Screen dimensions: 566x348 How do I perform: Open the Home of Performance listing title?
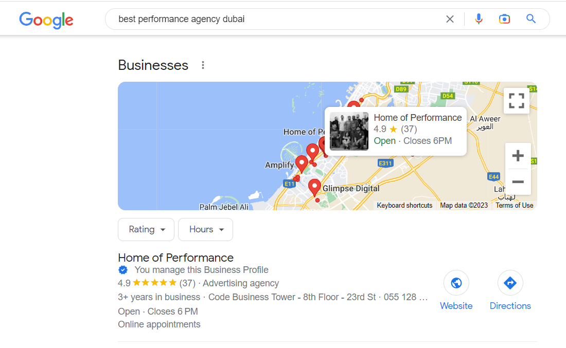coord(176,258)
